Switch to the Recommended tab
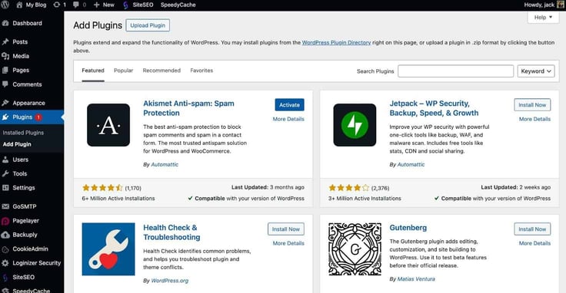The width and height of the screenshot is (566, 293). tap(161, 71)
